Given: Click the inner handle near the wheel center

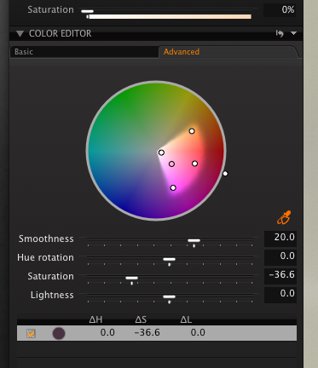Looking at the screenshot, I should (171, 164).
